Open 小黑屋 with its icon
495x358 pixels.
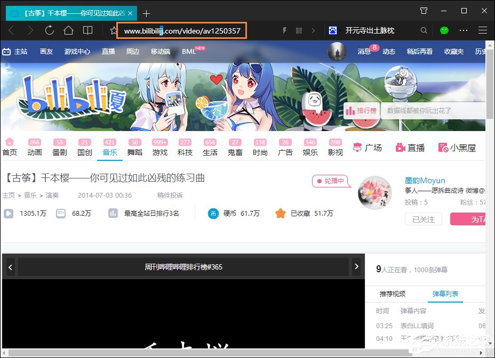coord(457,148)
